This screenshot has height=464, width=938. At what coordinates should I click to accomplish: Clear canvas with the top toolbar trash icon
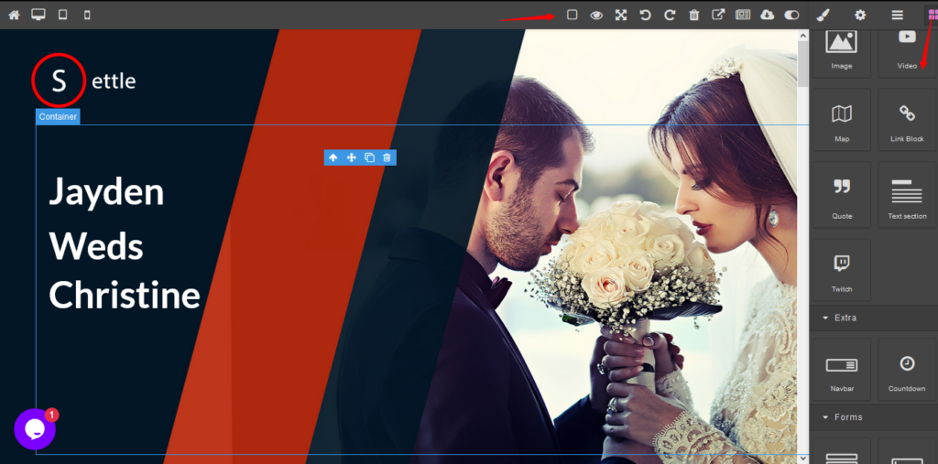point(694,15)
